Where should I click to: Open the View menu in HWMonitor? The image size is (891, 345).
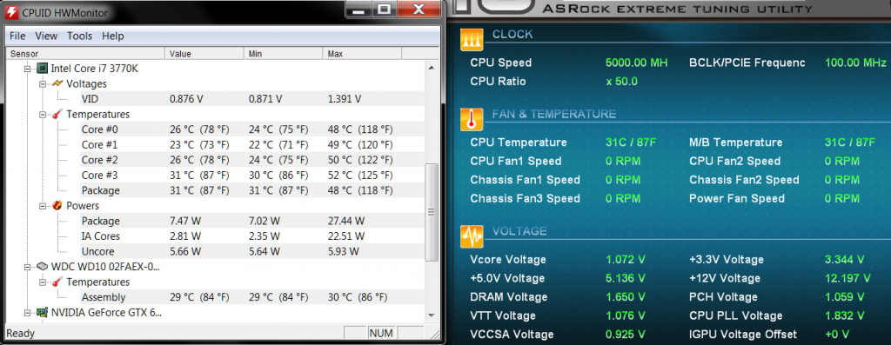tap(46, 36)
